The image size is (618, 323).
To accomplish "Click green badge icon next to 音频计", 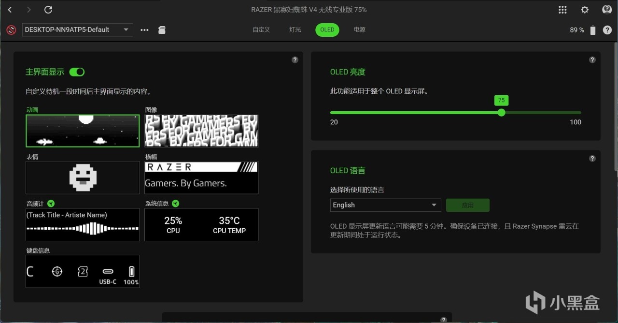I will 51,204.
